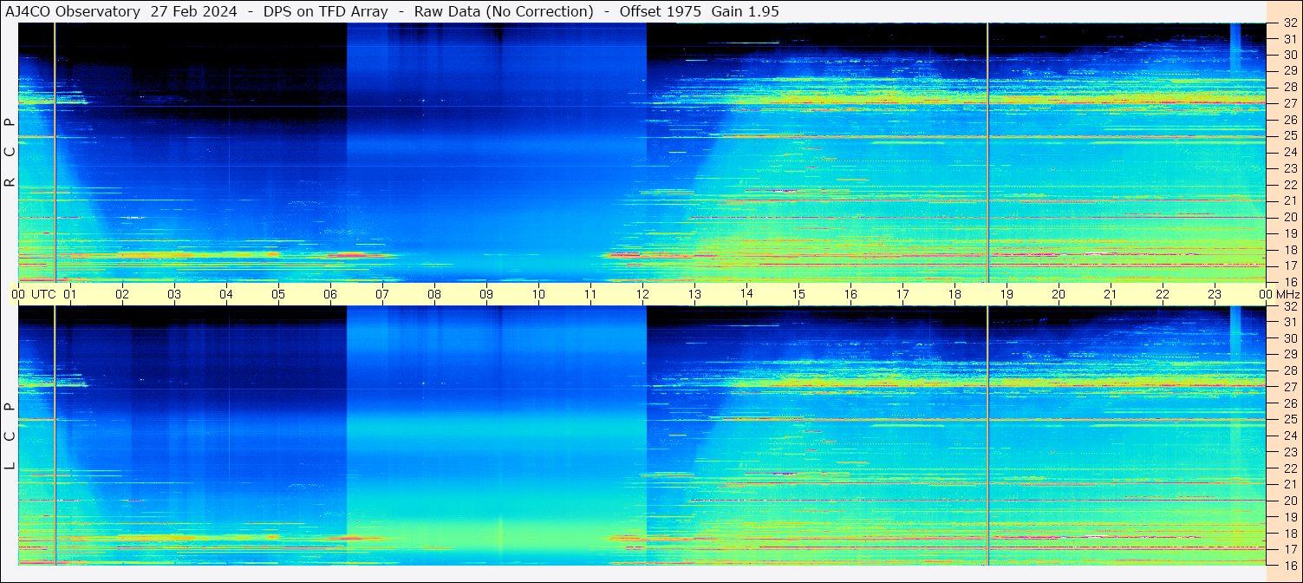Click the "30" MHz label of the RCP panel
The height and width of the screenshot is (583, 1303).
1290,55
